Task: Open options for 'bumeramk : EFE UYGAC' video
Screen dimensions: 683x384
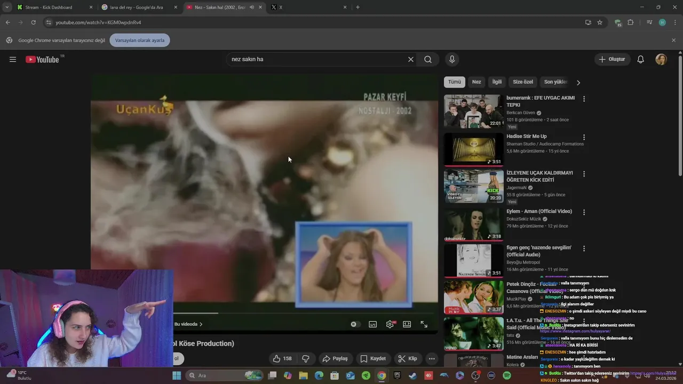Action: (x=584, y=99)
